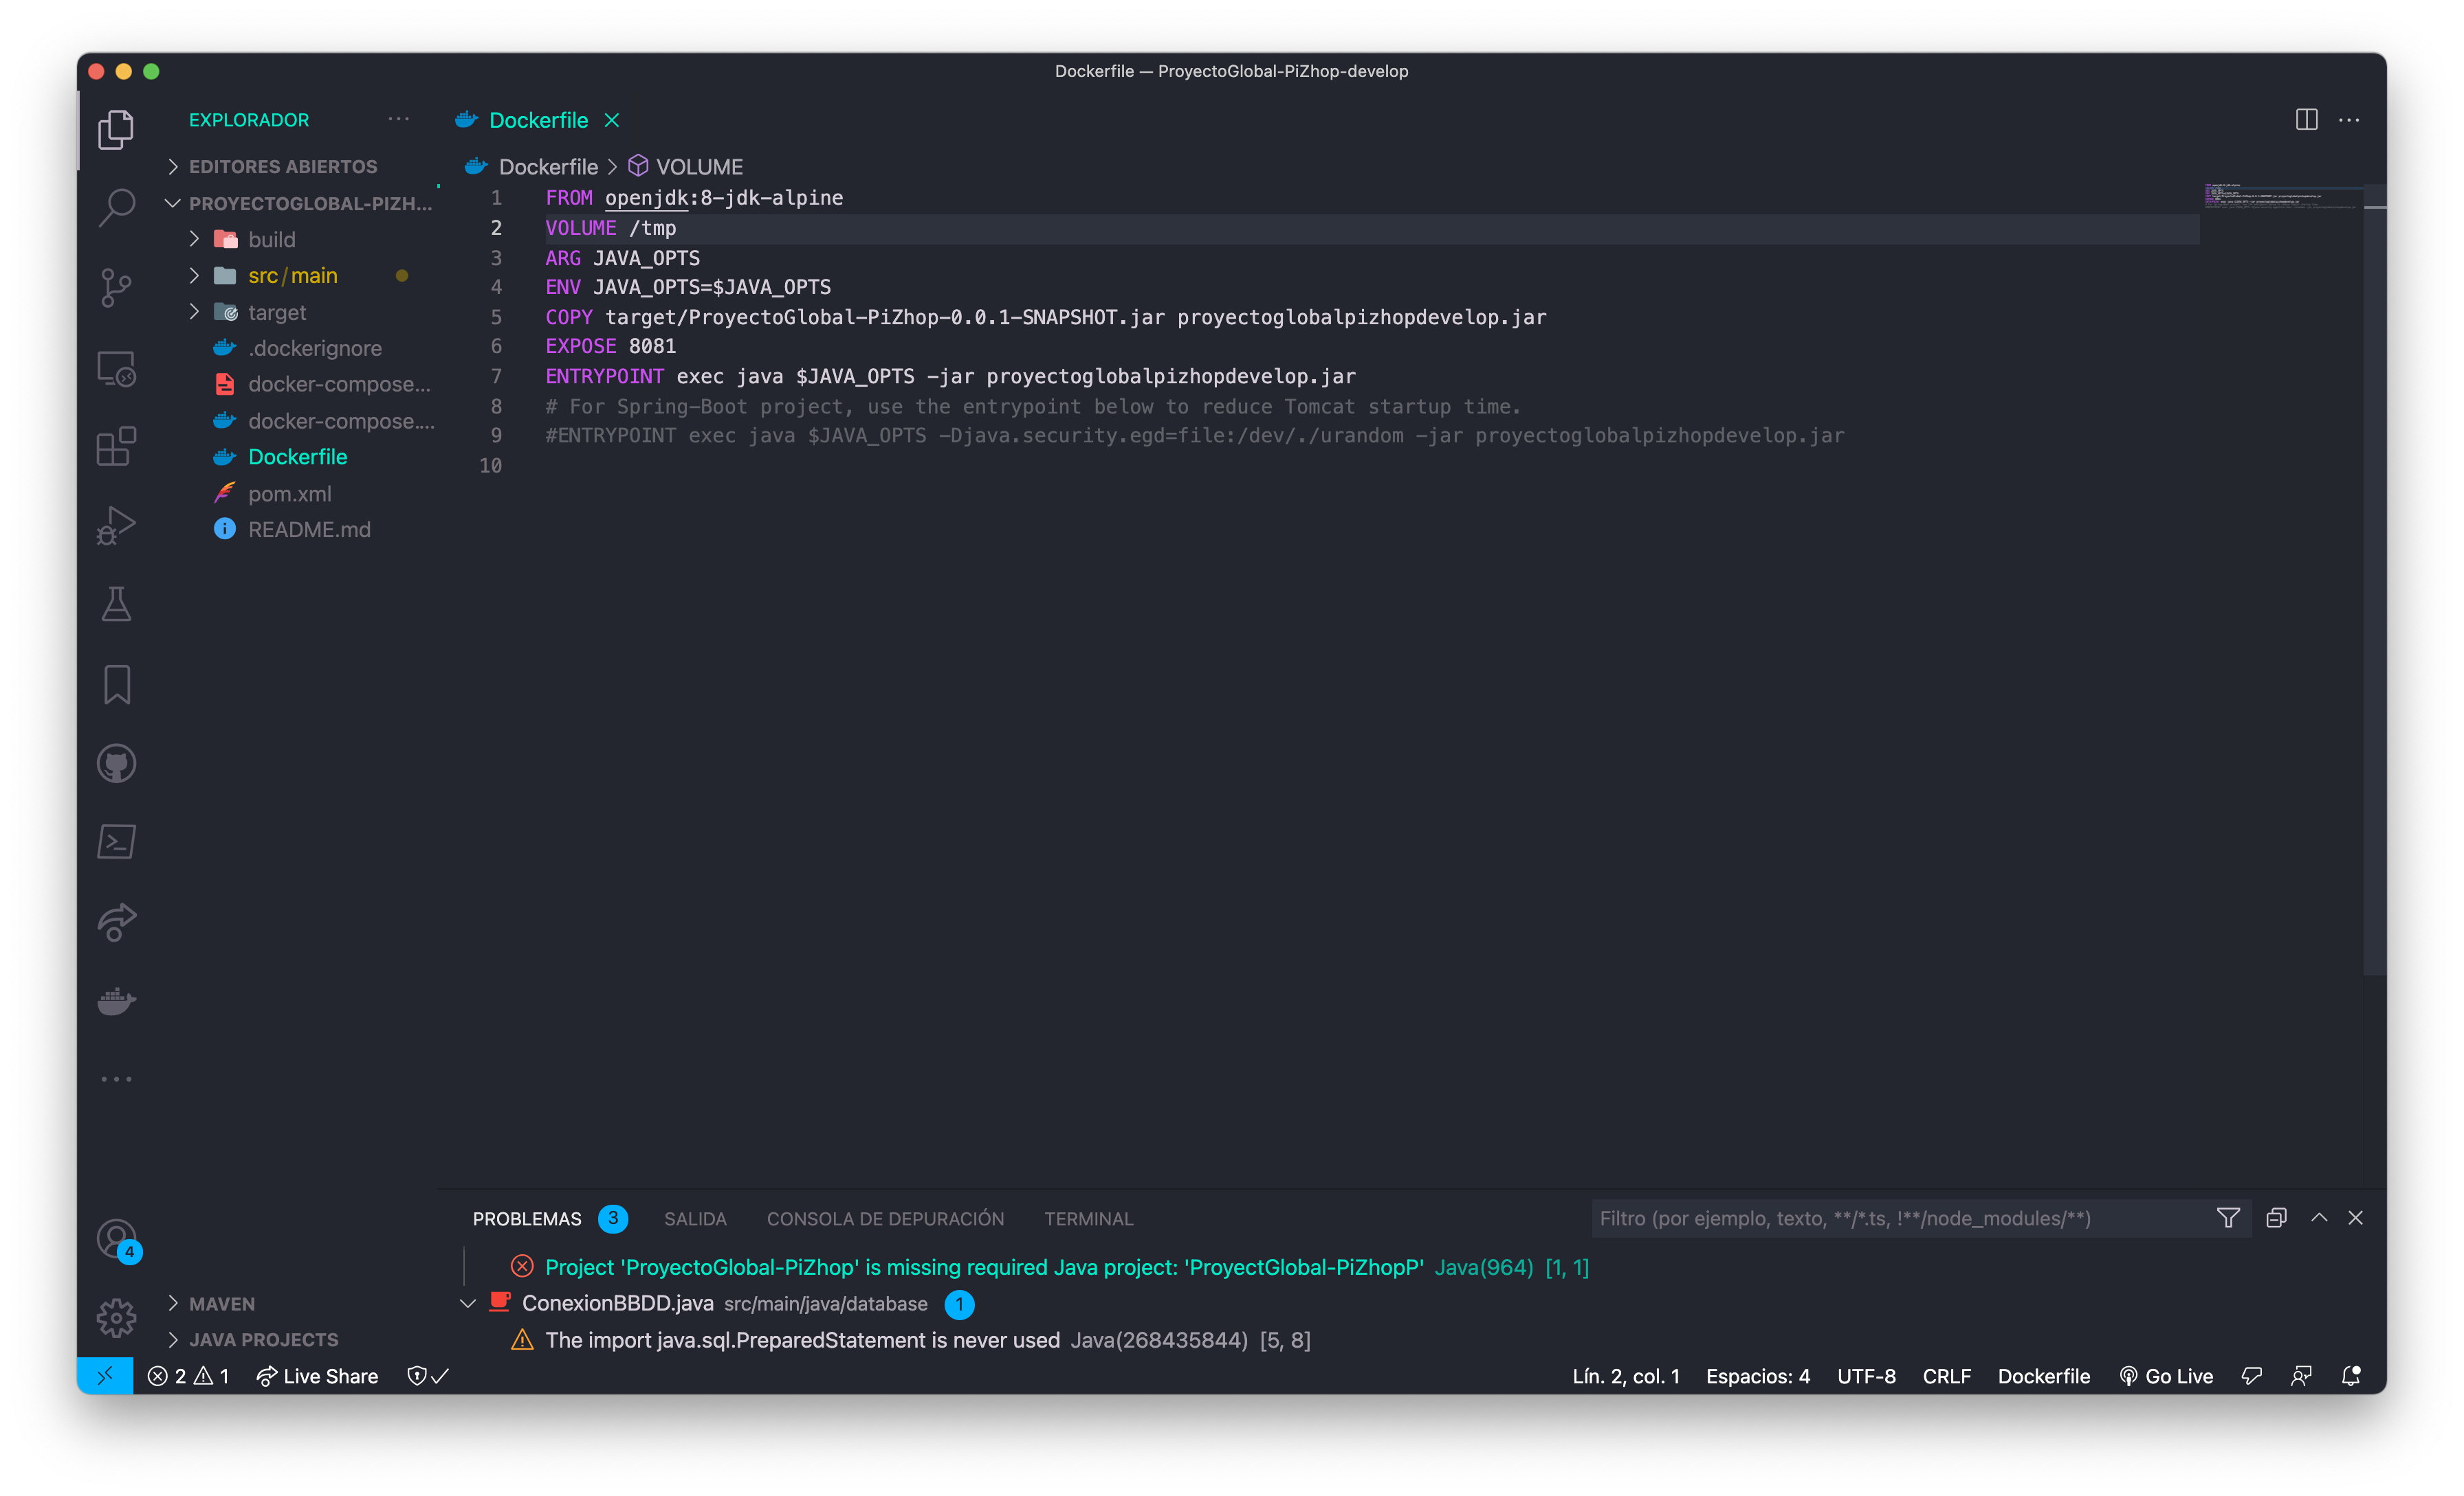Select the Search icon in activity bar

tap(116, 207)
